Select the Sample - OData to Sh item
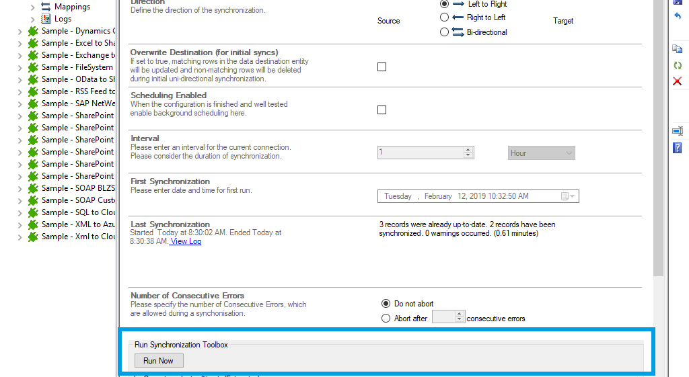The image size is (689, 377). click(x=78, y=79)
